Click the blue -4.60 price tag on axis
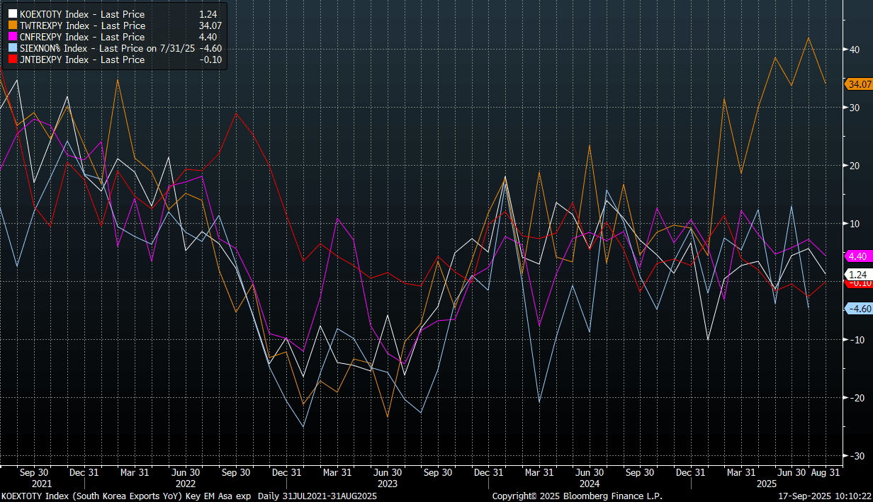 coord(858,308)
